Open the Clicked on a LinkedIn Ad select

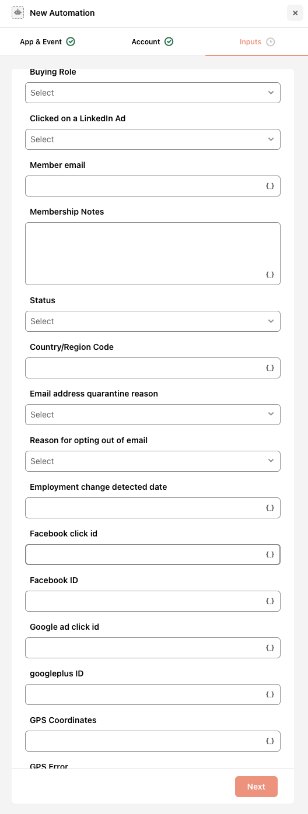153,139
